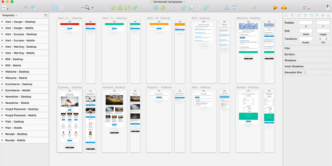
Task: Click the Welcome - Desktop artboard title
Action: (248, 18)
